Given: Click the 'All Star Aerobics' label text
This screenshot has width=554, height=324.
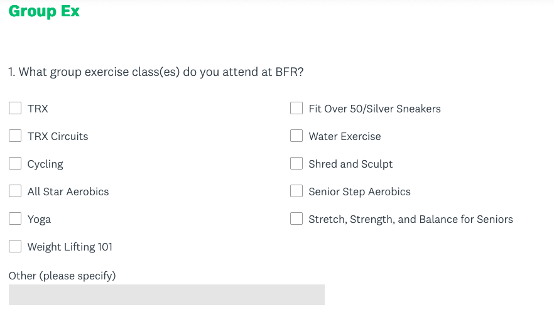Looking at the screenshot, I should (x=68, y=192).
